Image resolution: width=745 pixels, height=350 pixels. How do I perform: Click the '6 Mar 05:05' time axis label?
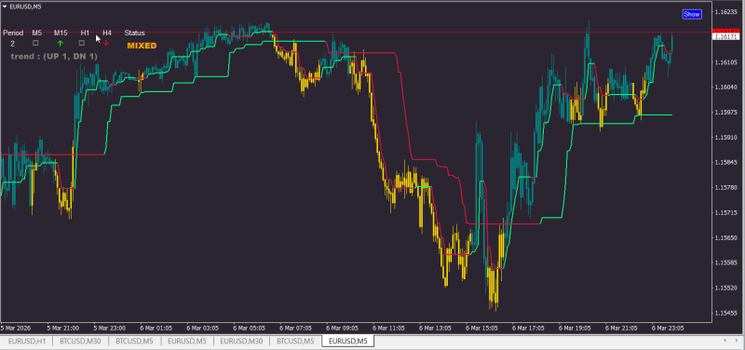click(249, 329)
